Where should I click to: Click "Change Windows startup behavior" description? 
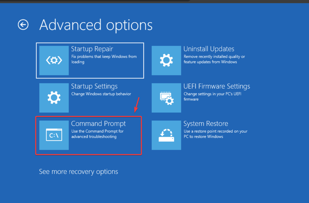(101, 94)
